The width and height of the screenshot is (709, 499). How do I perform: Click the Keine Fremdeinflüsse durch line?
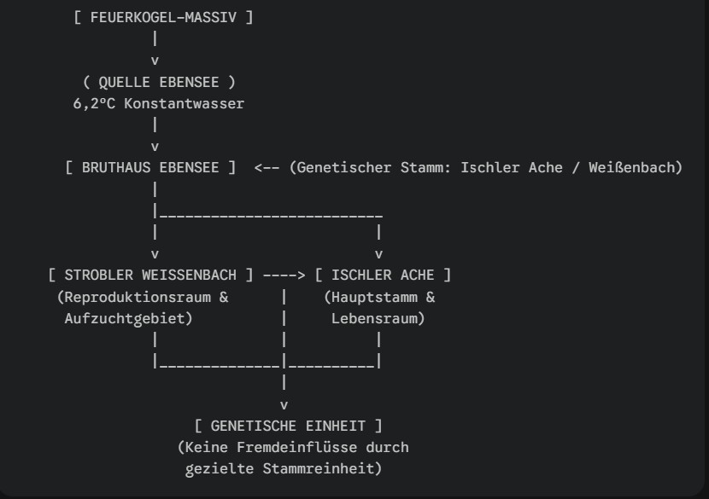point(292,447)
